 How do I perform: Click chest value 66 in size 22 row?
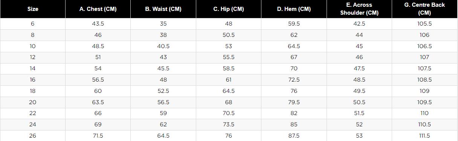pyautogui.click(x=98, y=113)
